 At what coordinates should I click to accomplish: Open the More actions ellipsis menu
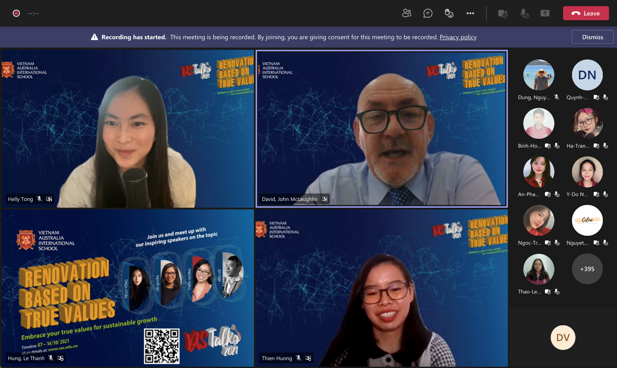470,13
